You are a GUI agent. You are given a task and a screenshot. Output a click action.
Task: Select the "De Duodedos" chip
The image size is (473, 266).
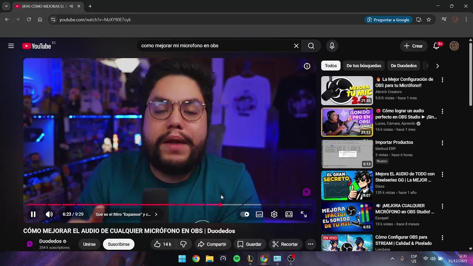[404, 66]
